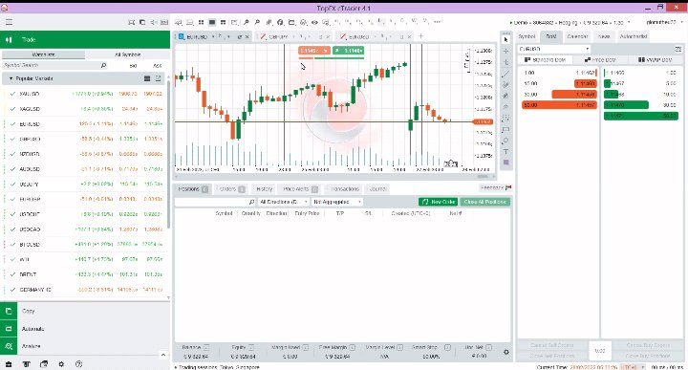
Task: Toggle the XAGUSD watchlist checkmark
Action: click(12, 109)
